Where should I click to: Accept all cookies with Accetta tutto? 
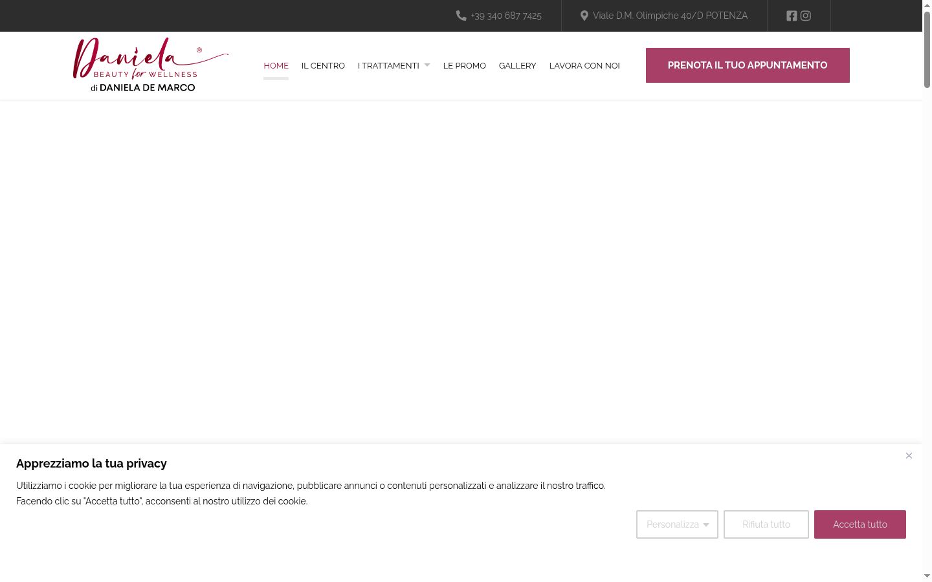click(860, 524)
